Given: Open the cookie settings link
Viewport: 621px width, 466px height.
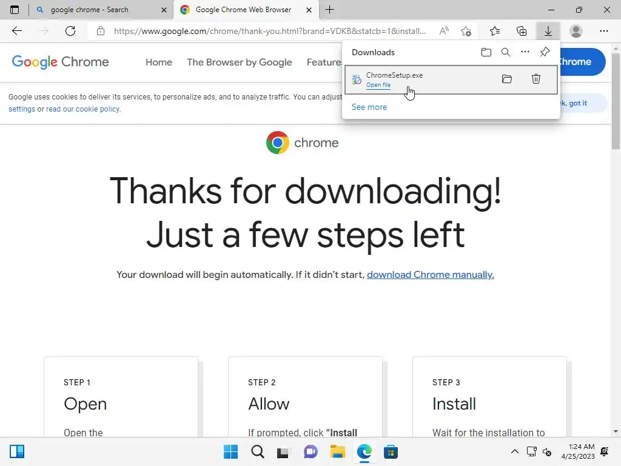Looking at the screenshot, I should tap(22, 109).
